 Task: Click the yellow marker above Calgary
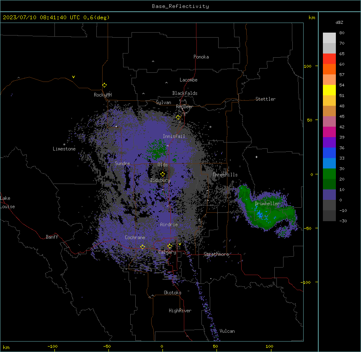click(170, 246)
